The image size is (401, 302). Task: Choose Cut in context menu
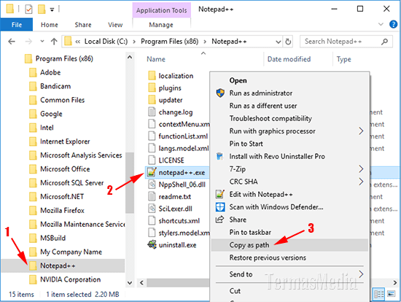point(289,291)
